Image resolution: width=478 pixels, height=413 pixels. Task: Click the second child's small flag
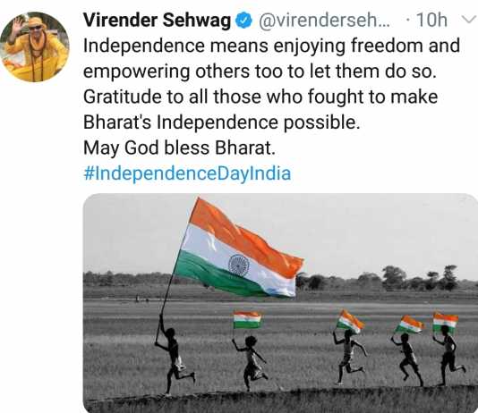point(247,319)
